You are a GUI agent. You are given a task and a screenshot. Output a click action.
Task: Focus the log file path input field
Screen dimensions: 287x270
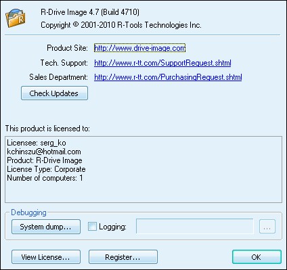point(195,226)
